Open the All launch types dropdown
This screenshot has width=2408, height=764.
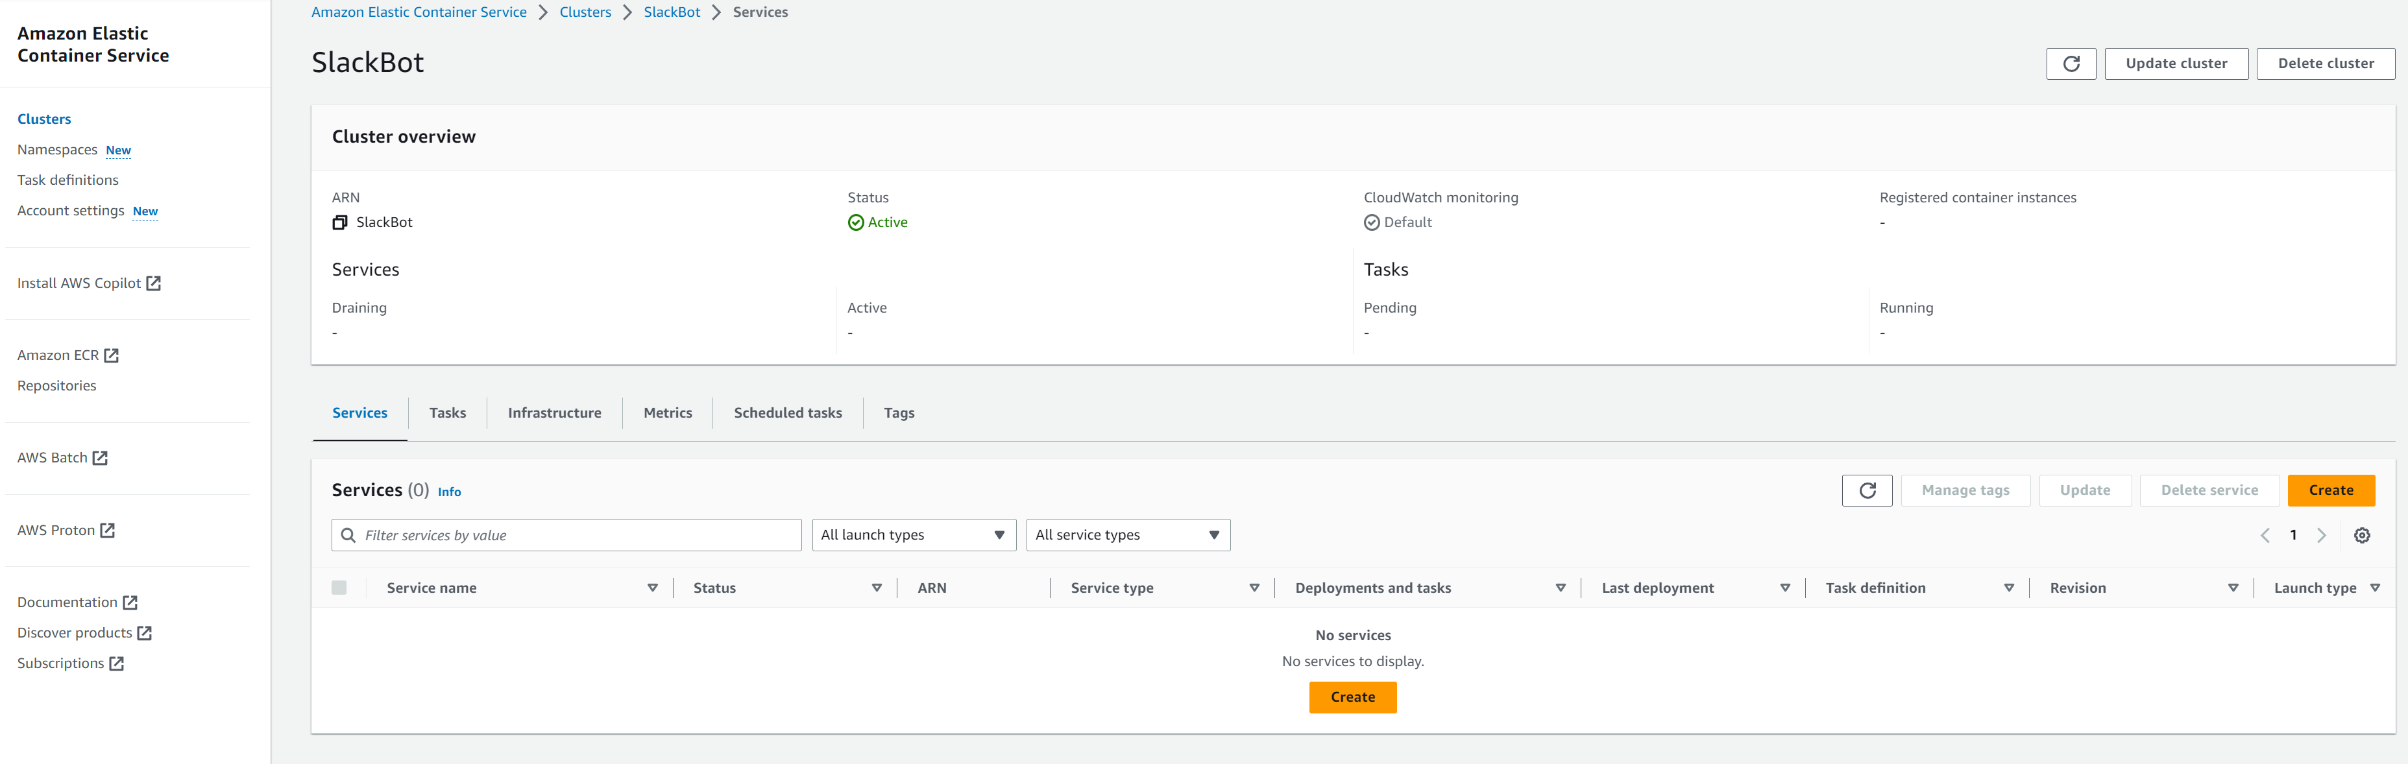pyautogui.click(x=912, y=534)
